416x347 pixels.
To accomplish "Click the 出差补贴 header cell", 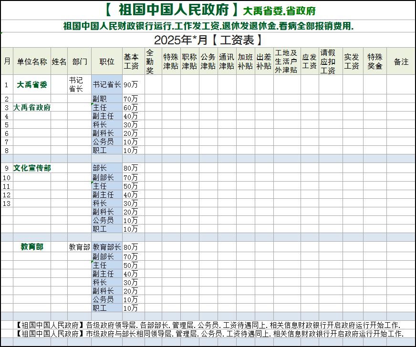I will 264,61.
